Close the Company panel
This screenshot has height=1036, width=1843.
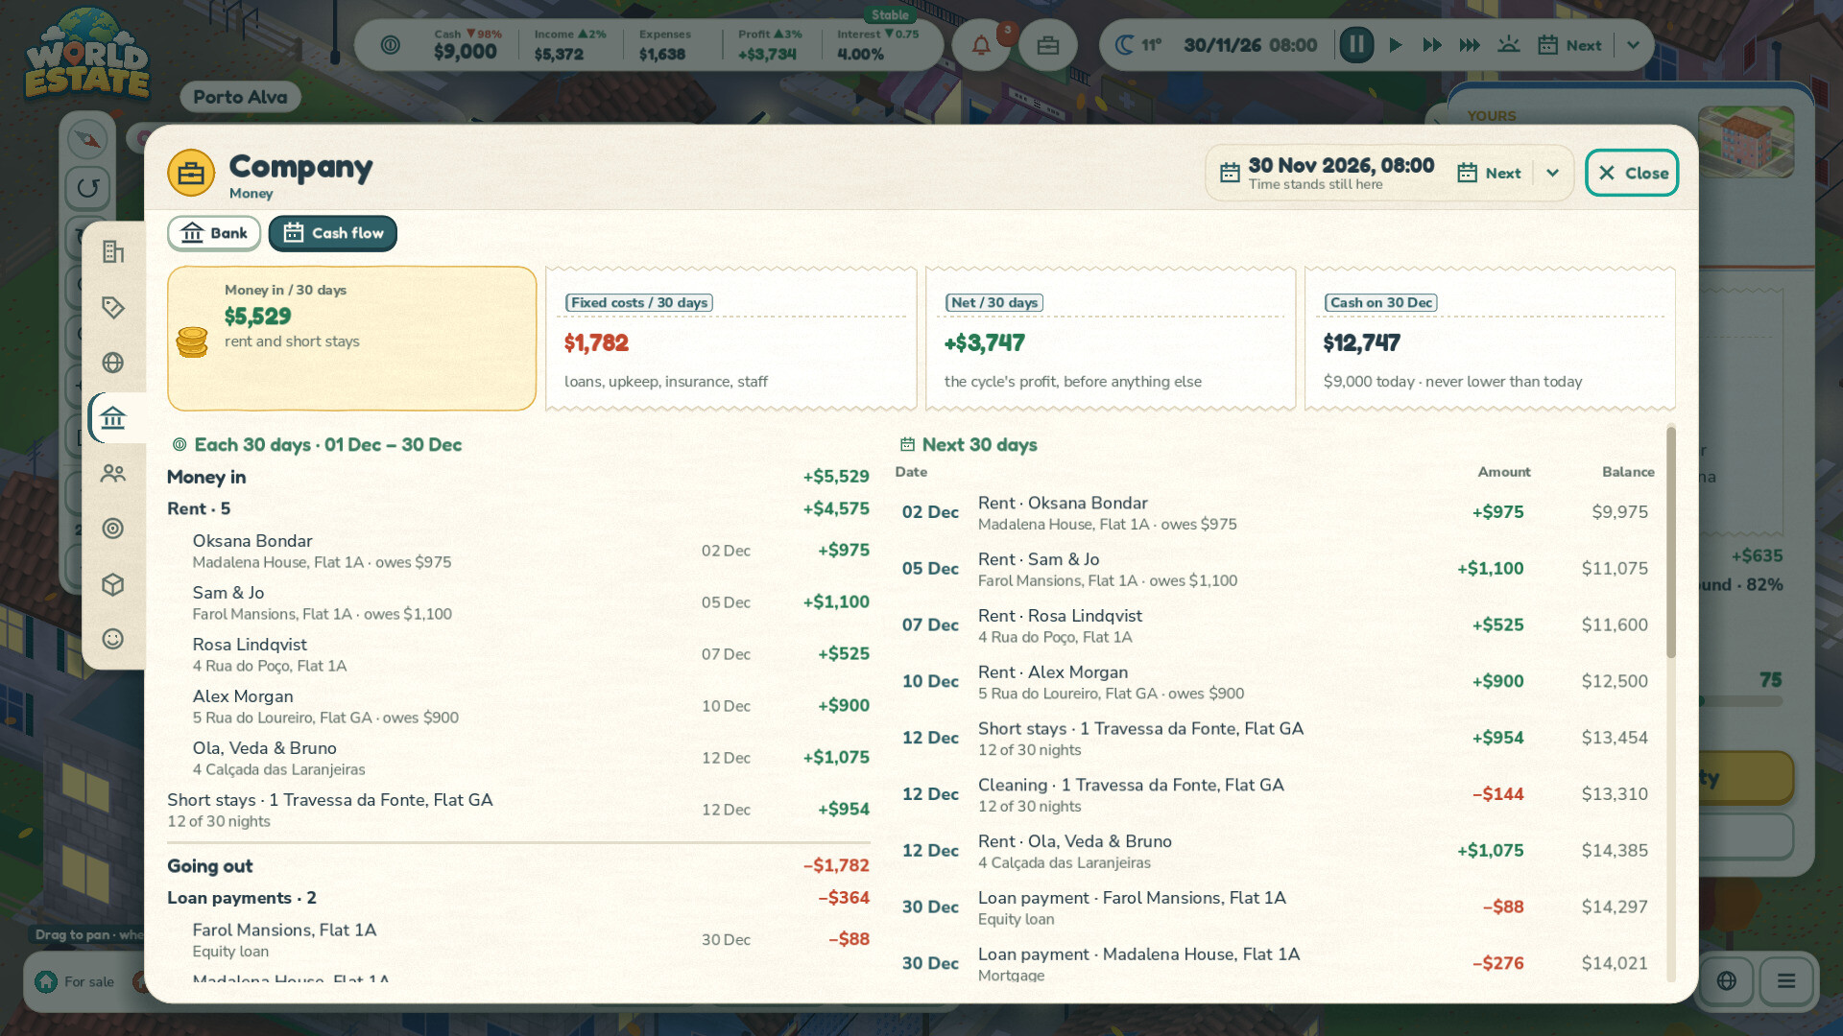[1632, 173]
